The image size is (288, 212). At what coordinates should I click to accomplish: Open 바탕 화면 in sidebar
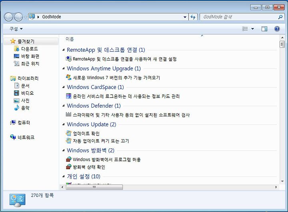(30, 56)
